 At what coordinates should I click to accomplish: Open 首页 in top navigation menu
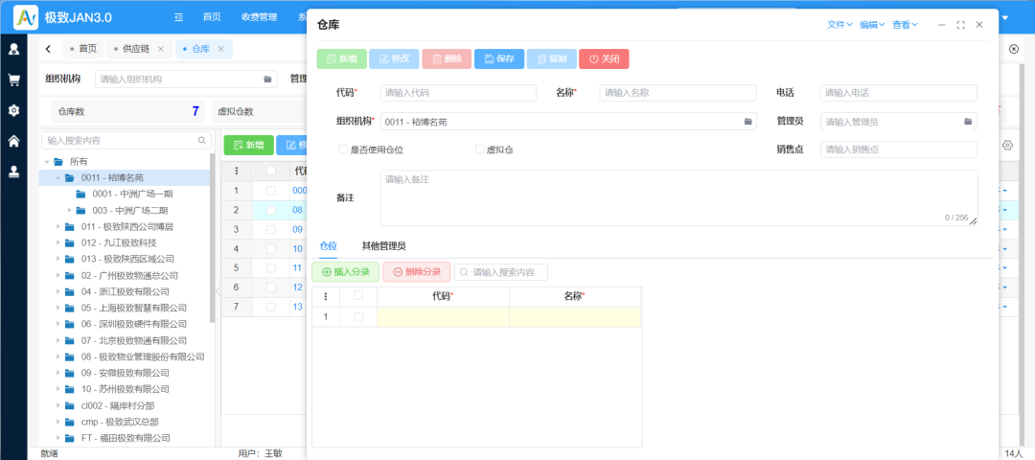(212, 17)
